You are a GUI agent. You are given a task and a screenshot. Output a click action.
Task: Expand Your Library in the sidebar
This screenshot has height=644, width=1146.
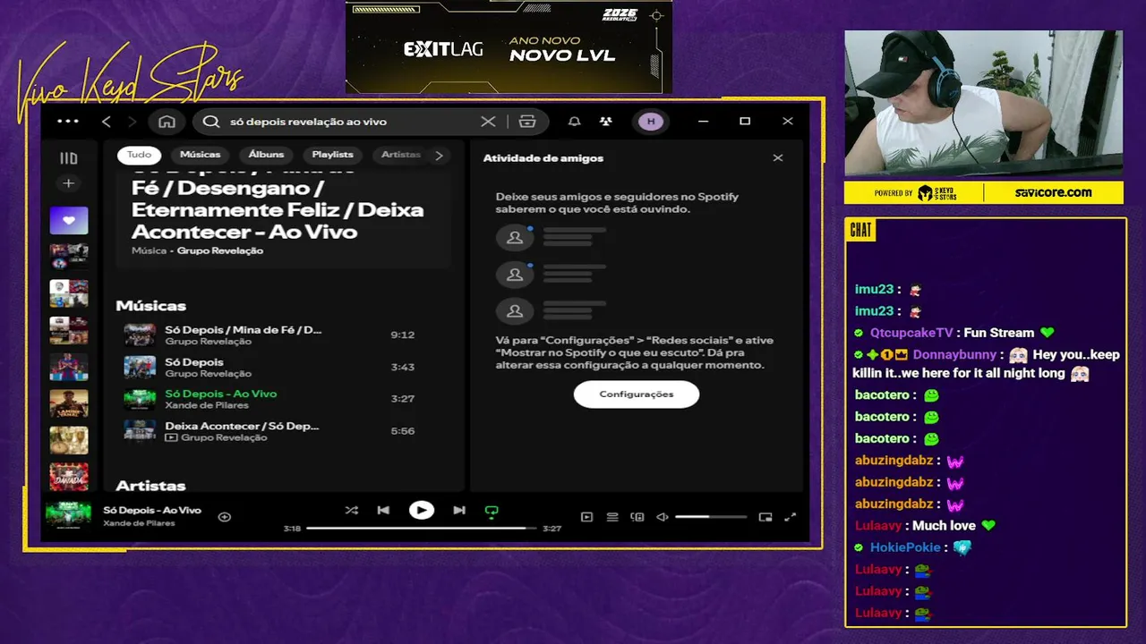(69, 158)
